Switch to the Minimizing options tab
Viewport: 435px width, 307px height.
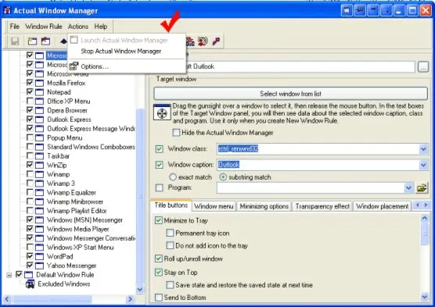point(264,206)
